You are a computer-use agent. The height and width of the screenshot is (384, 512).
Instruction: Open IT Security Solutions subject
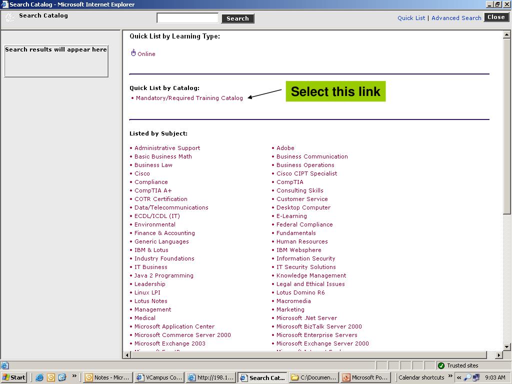pyautogui.click(x=306, y=267)
